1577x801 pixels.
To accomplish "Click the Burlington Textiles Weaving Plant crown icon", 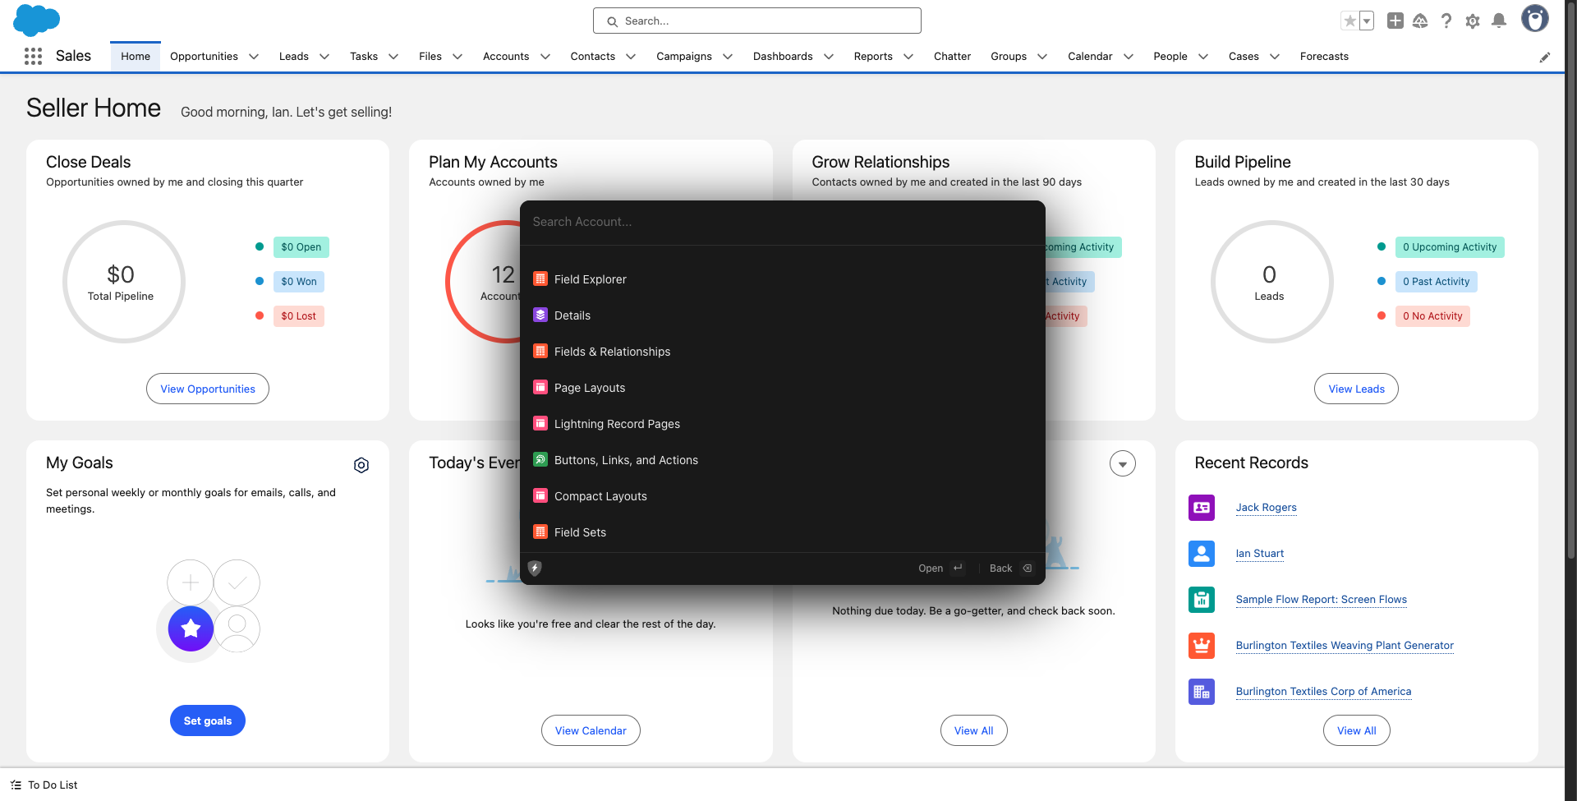I will 1202,646.
